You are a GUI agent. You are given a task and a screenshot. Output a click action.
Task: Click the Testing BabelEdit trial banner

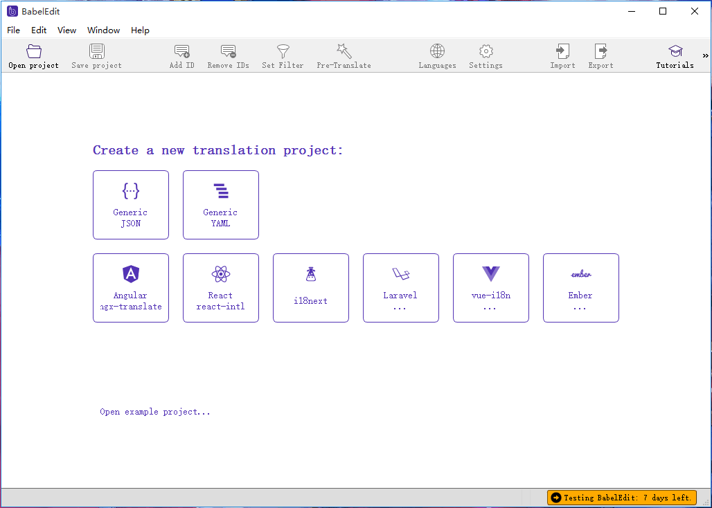[x=621, y=497]
